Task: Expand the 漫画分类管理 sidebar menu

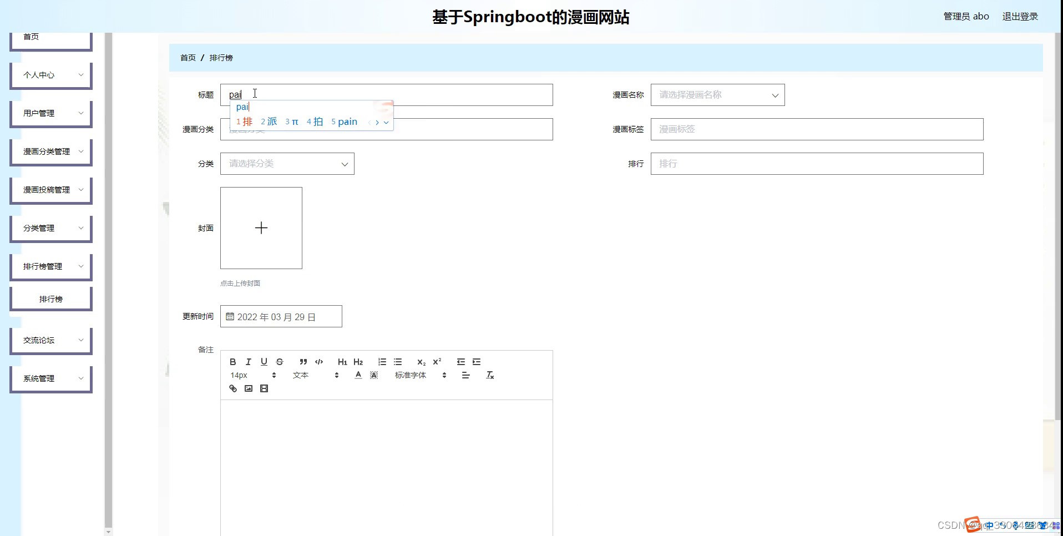Action: (x=51, y=151)
